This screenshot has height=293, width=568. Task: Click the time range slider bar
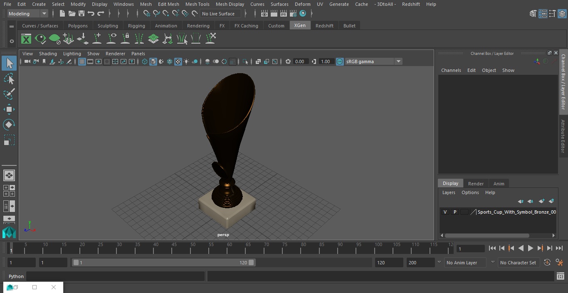[x=163, y=263]
